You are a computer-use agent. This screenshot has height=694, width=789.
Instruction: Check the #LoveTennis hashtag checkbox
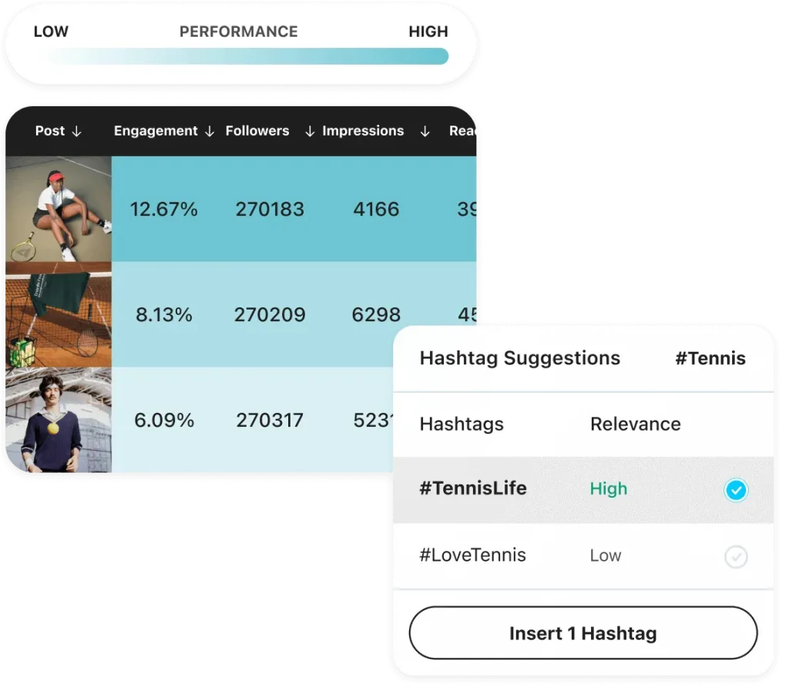[x=736, y=556]
